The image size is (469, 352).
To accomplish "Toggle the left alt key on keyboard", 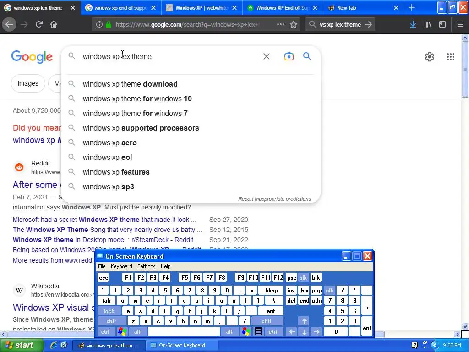I will pos(137,332).
